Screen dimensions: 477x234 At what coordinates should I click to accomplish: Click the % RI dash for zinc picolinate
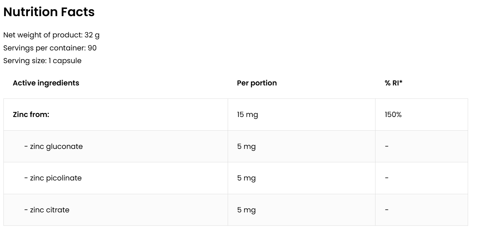click(387, 178)
